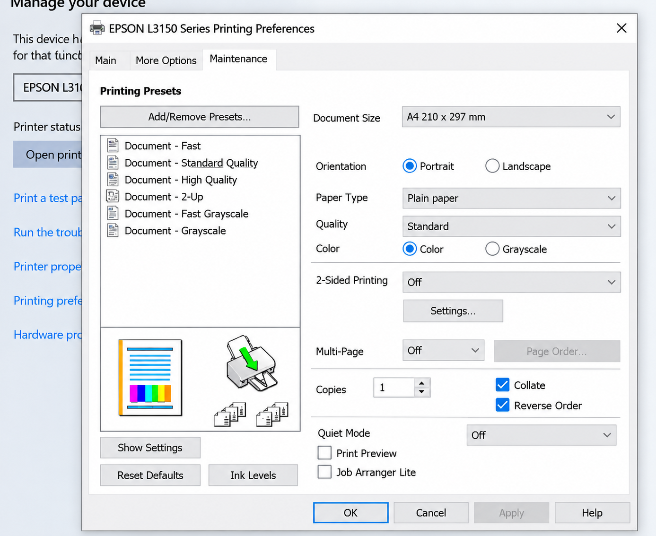
Task: Open the 2-Sided Printing dropdown
Action: 511,282
